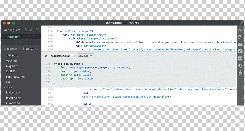Click the split view icon beside the gear
Screen dimensions: 245x131
click(x=37, y=30)
